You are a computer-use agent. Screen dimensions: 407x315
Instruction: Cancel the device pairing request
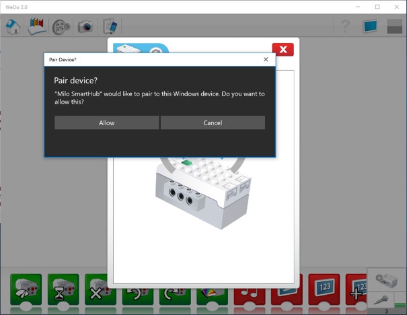click(x=213, y=123)
